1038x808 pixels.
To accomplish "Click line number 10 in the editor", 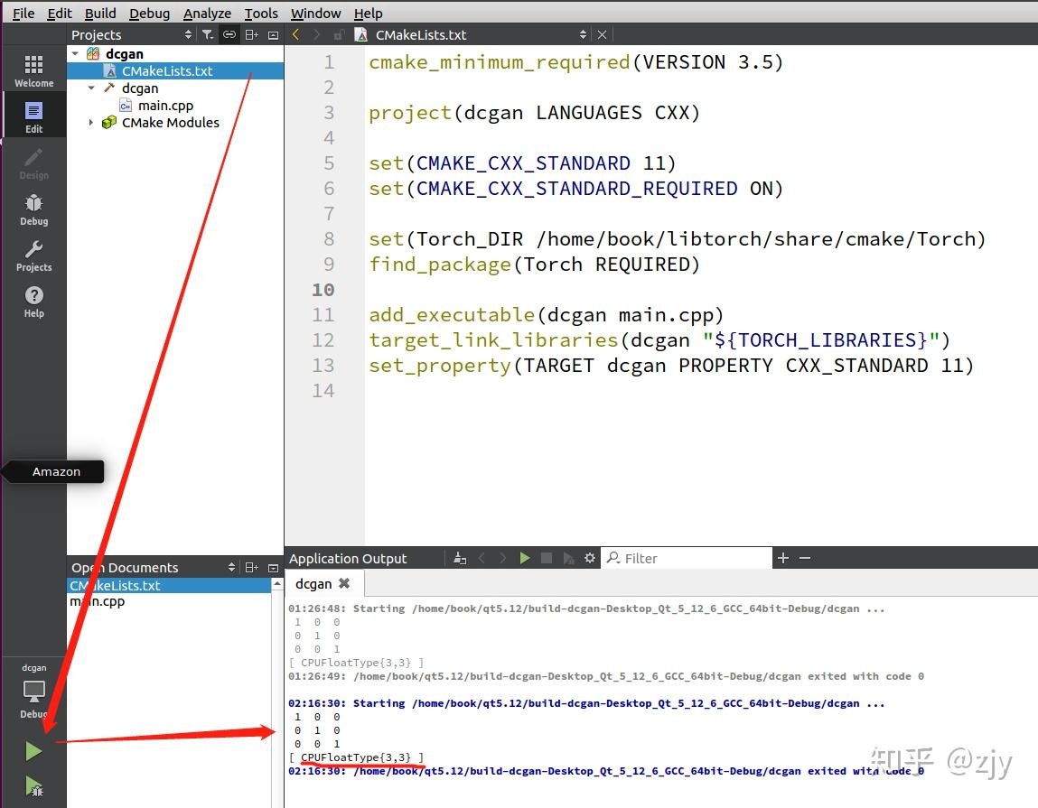I will (323, 290).
